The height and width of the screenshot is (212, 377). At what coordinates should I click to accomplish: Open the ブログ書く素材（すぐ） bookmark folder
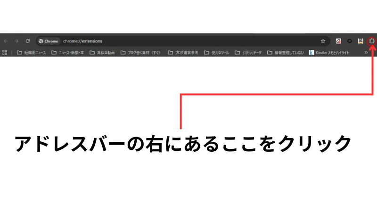(x=140, y=52)
